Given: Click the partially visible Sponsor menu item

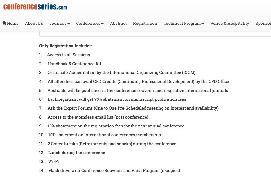Looking at the screenshot, I should [263, 23].
